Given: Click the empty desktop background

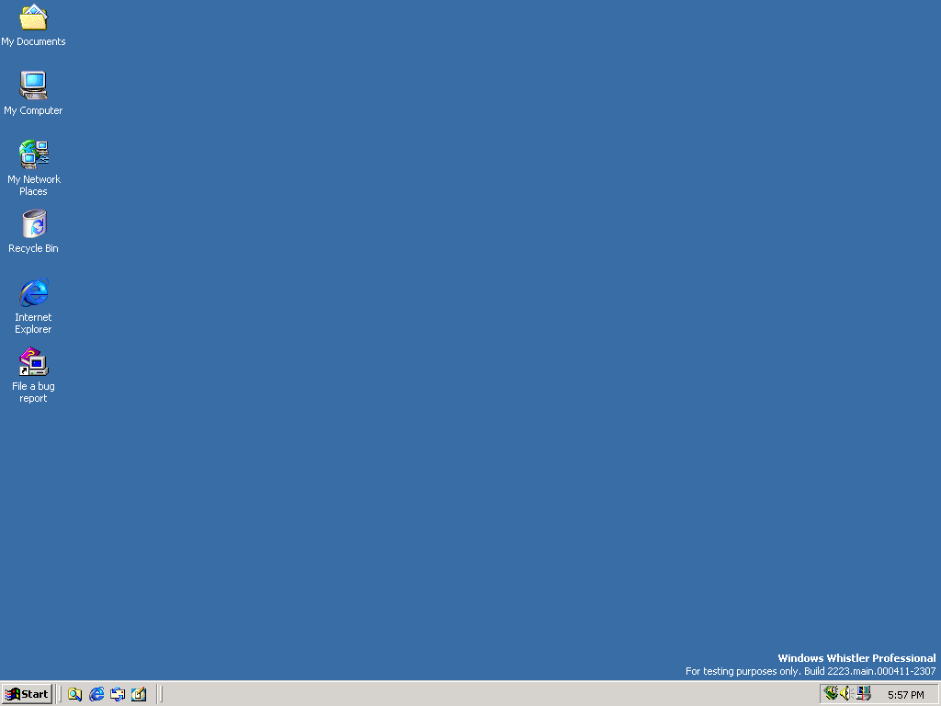Looking at the screenshot, I should click(x=459, y=414).
